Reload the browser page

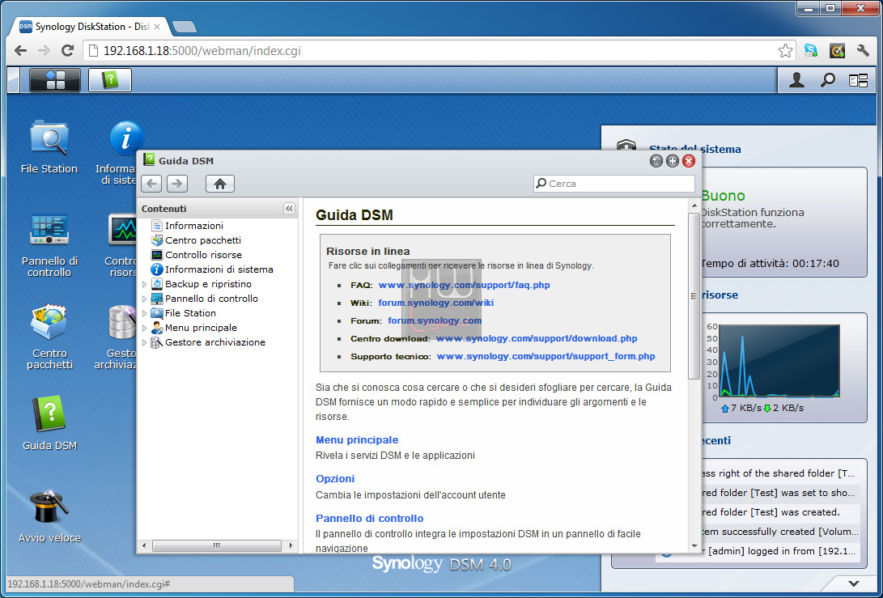pyautogui.click(x=67, y=51)
